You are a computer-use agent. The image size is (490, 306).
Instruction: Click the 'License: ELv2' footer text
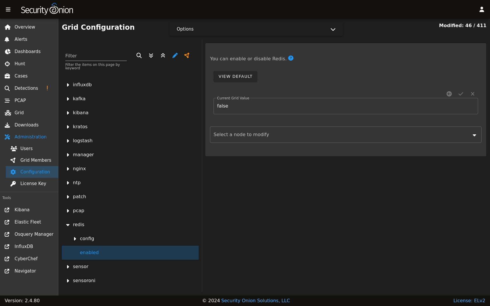point(469,300)
